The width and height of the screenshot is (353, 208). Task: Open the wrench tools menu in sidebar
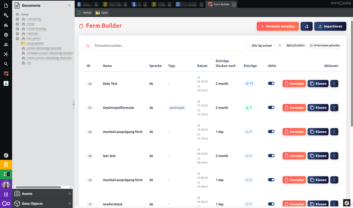(x=6, y=15)
